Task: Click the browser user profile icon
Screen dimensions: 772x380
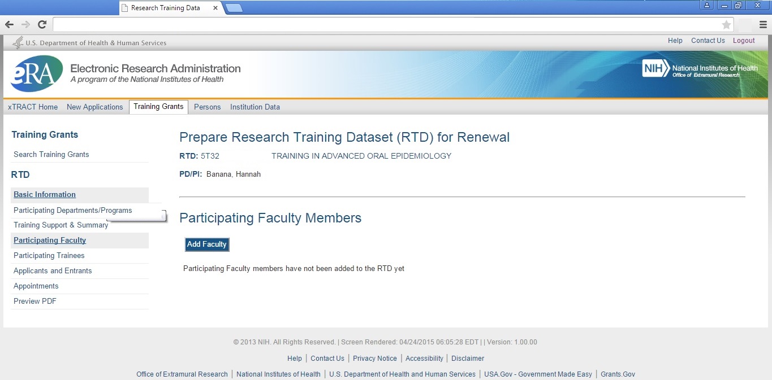Action: point(707,5)
